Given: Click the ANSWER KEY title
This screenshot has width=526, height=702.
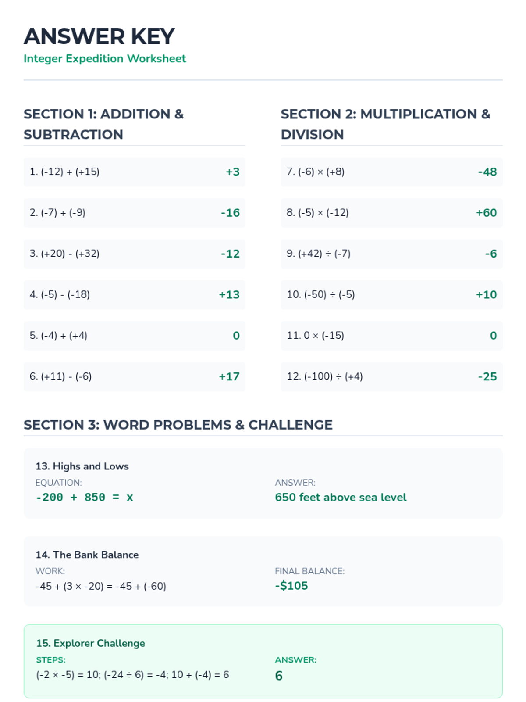Looking at the screenshot, I should coord(99,36).
